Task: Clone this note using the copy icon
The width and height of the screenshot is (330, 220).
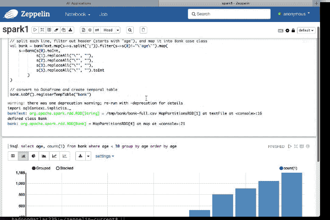Action: coord(63,30)
